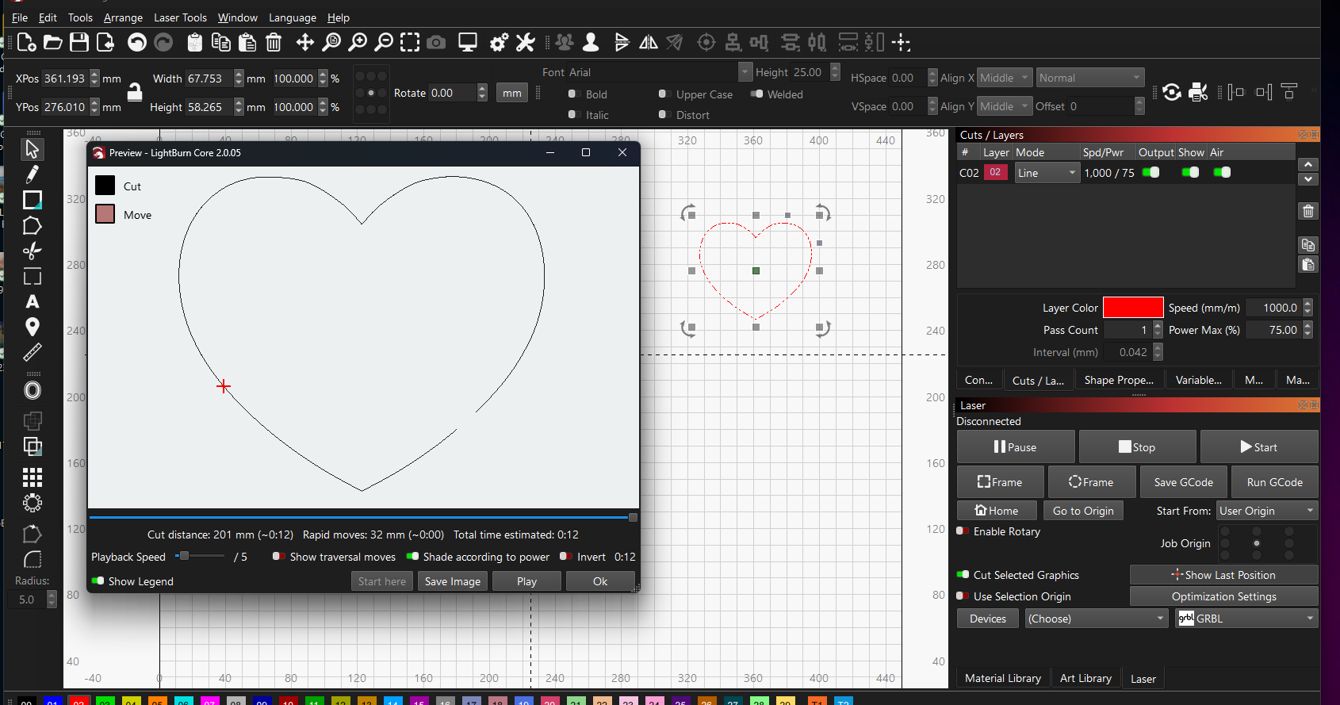The height and width of the screenshot is (705, 1340).
Task: Select the Measure ruler tool
Action: [32, 353]
